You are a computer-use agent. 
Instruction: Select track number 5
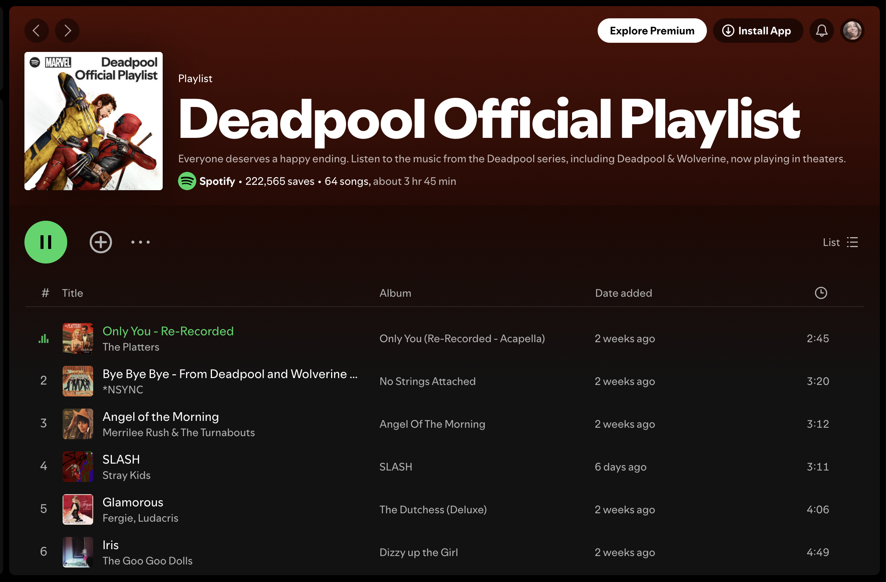44,509
